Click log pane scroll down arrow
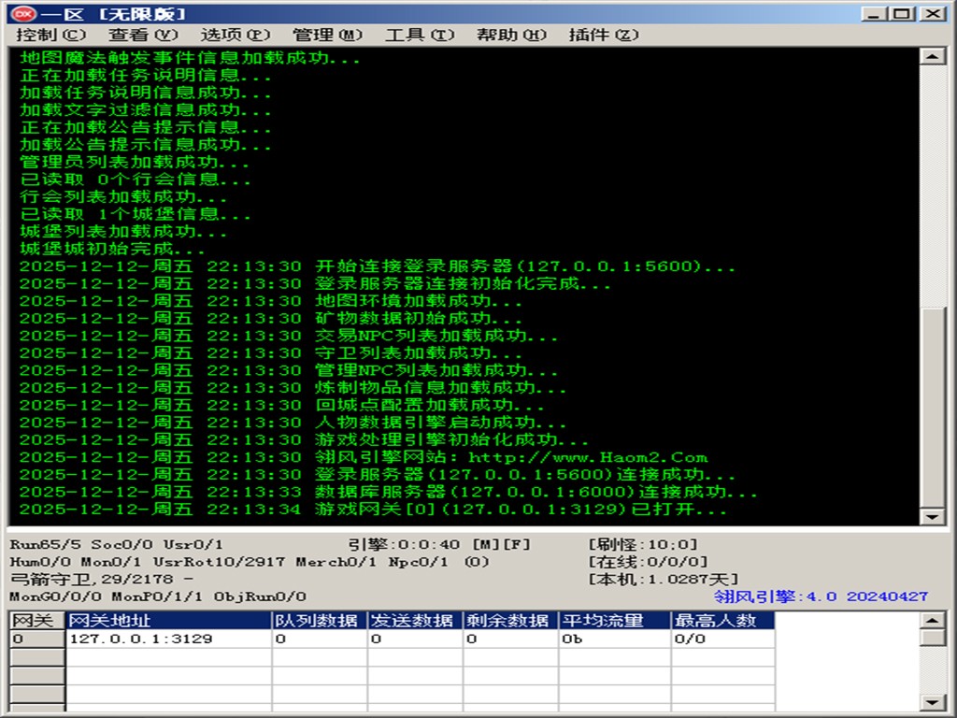Screen dimensions: 957x718 pyautogui.click(x=932, y=516)
